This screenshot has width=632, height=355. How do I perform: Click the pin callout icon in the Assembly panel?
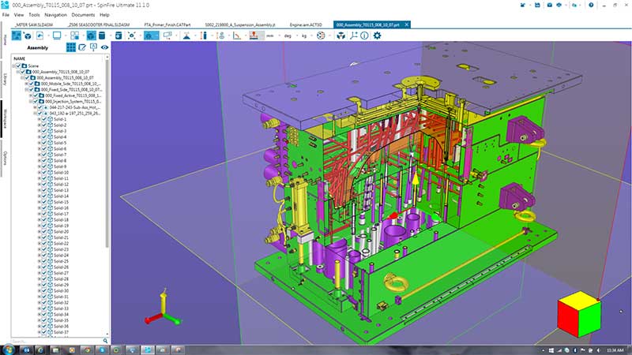(93, 47)
